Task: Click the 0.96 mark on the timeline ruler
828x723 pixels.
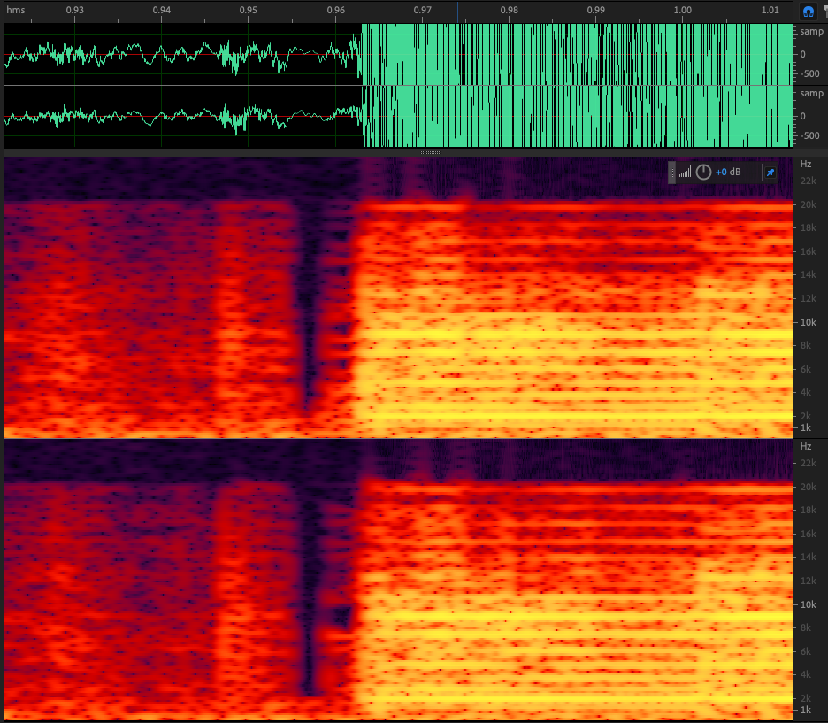Action: coord(336,12)
